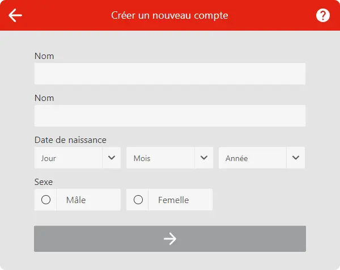The height and width of the screenshot is (270, 340).
Task: Click the 'Date de naissance' label
Action: pos(70,140)
